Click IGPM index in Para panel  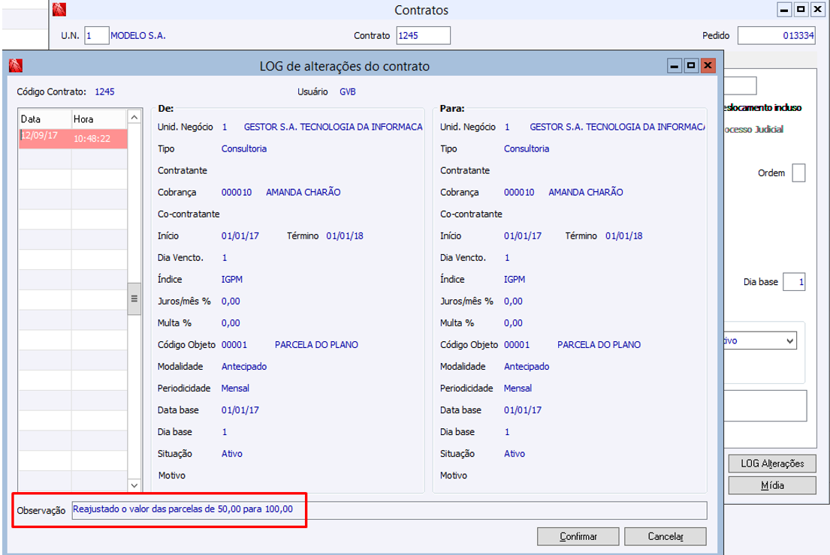515,280
